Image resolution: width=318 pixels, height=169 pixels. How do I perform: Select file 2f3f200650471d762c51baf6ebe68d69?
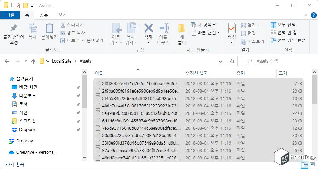click(198, 83)
